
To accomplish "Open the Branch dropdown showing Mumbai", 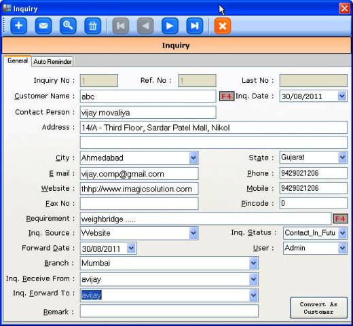I will 253,263.
